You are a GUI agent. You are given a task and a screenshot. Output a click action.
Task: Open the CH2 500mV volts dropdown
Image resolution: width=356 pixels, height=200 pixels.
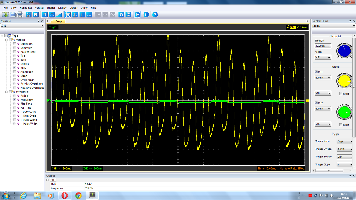[323, 109]
